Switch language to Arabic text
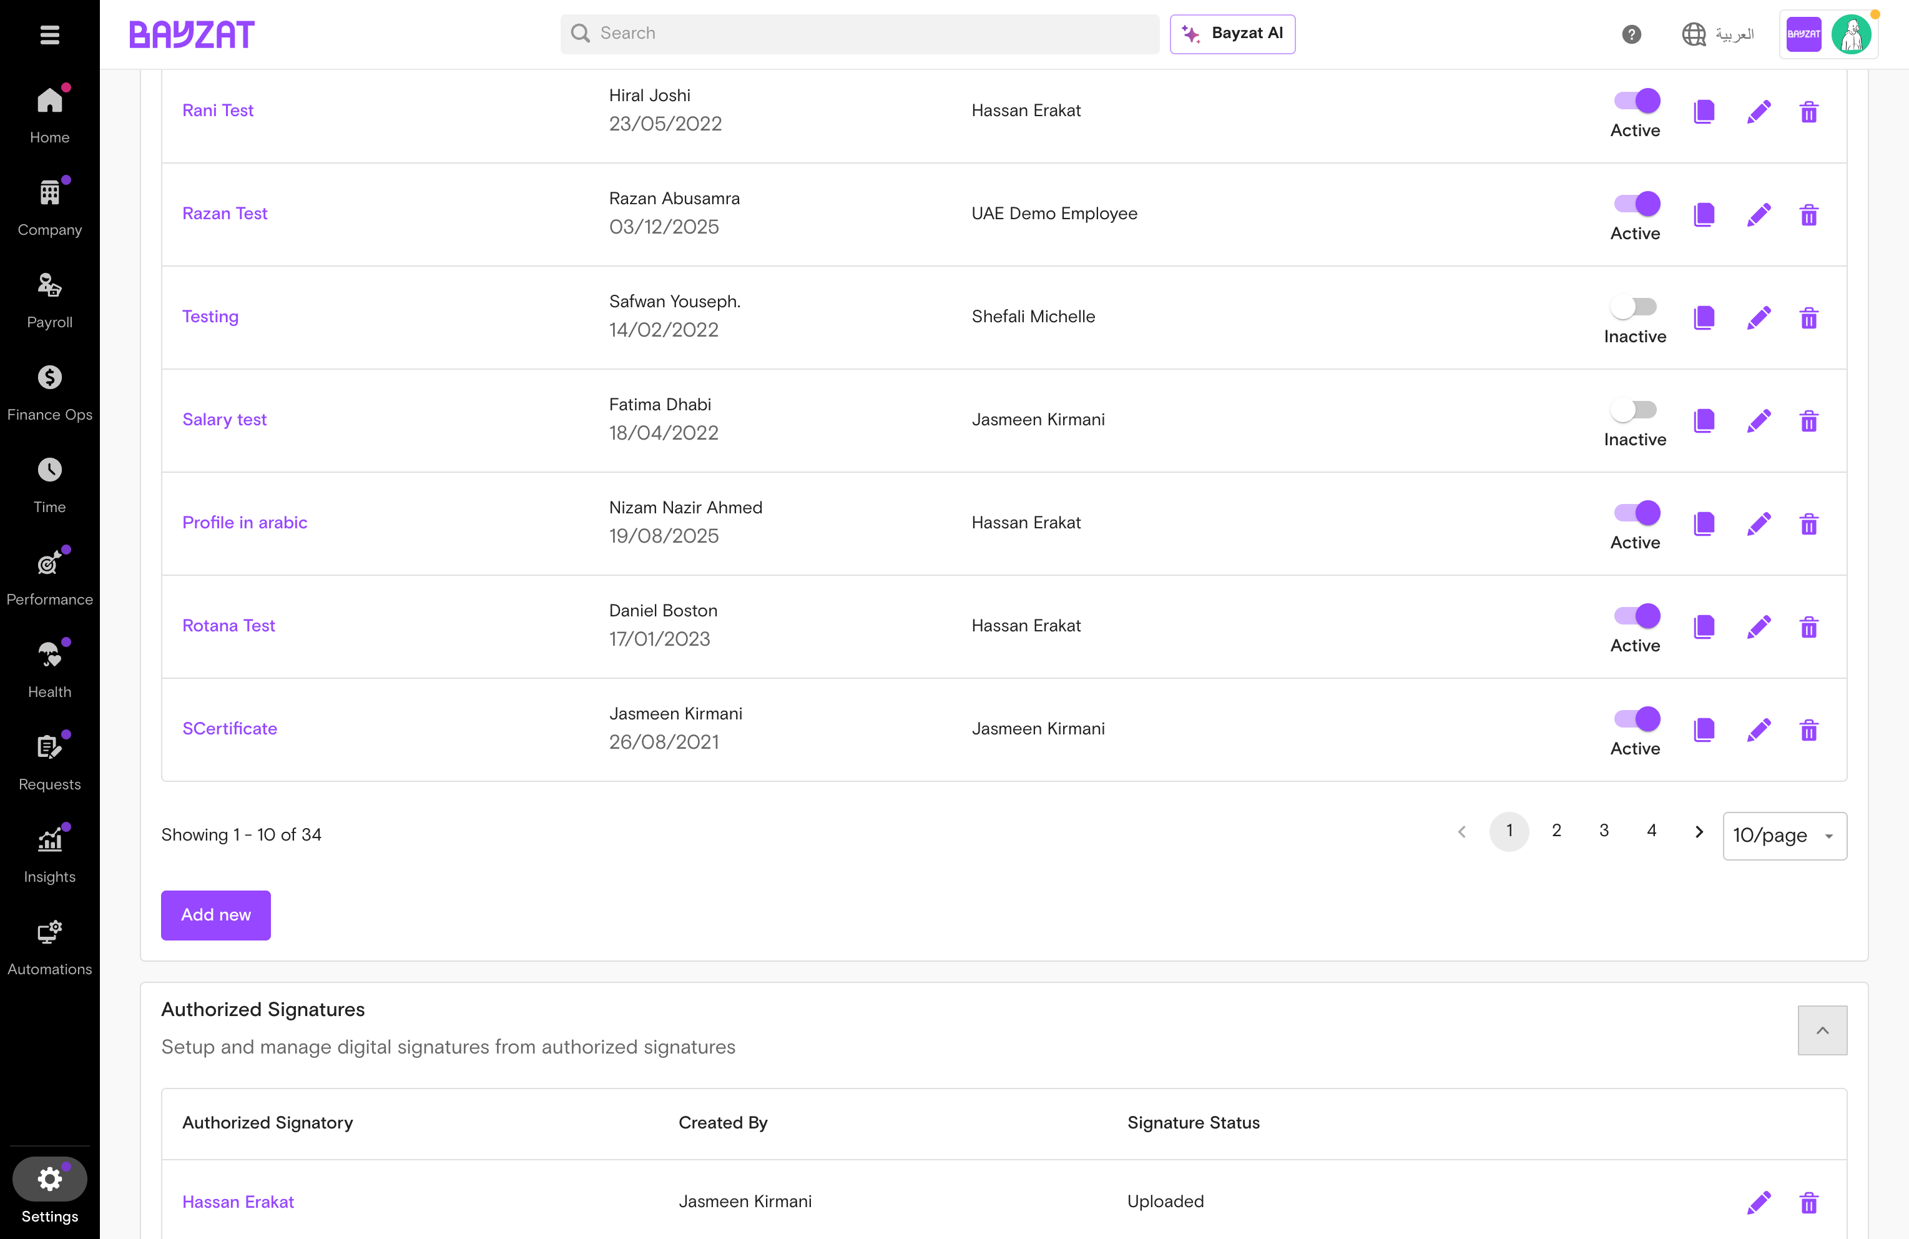The width and height of the screenshot is (1909, 1239). pos(1735,34)
